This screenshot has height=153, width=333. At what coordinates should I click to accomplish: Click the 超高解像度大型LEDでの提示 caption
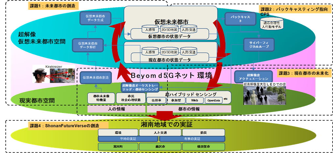[265, 86]
